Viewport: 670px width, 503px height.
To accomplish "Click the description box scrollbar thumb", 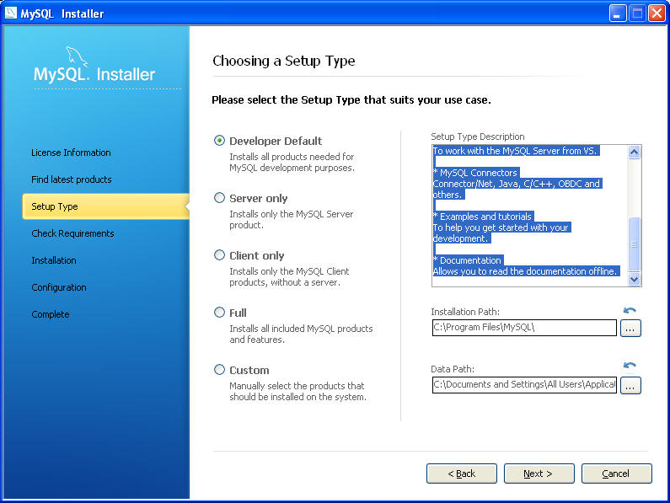I will [x=634, y=244].
